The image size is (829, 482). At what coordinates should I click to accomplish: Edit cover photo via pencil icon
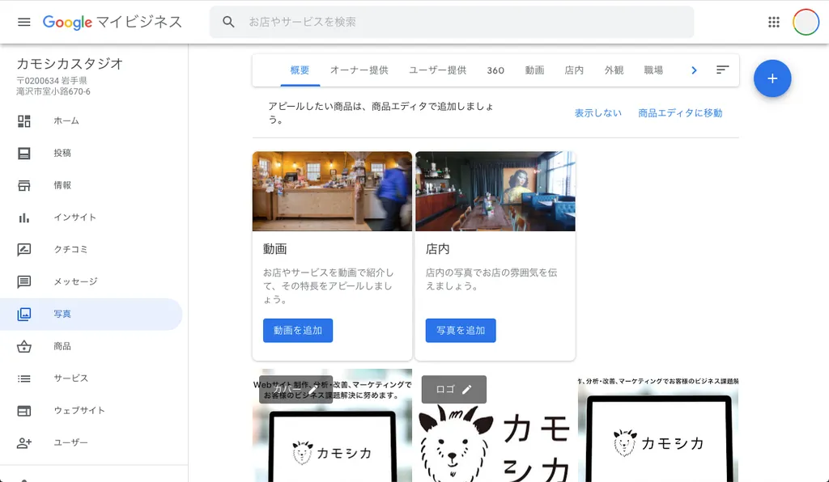313,390
